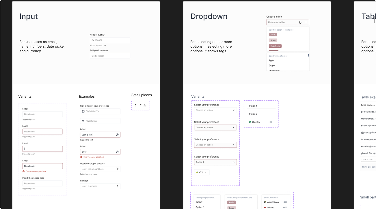Screen dimensions: 376x209
Task: Click the stepper arrows in the amount field
Action: 117,169
